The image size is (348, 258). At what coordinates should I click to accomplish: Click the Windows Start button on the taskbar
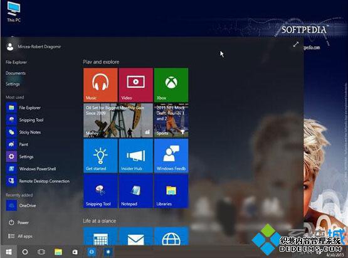click(x=8, y=252)
